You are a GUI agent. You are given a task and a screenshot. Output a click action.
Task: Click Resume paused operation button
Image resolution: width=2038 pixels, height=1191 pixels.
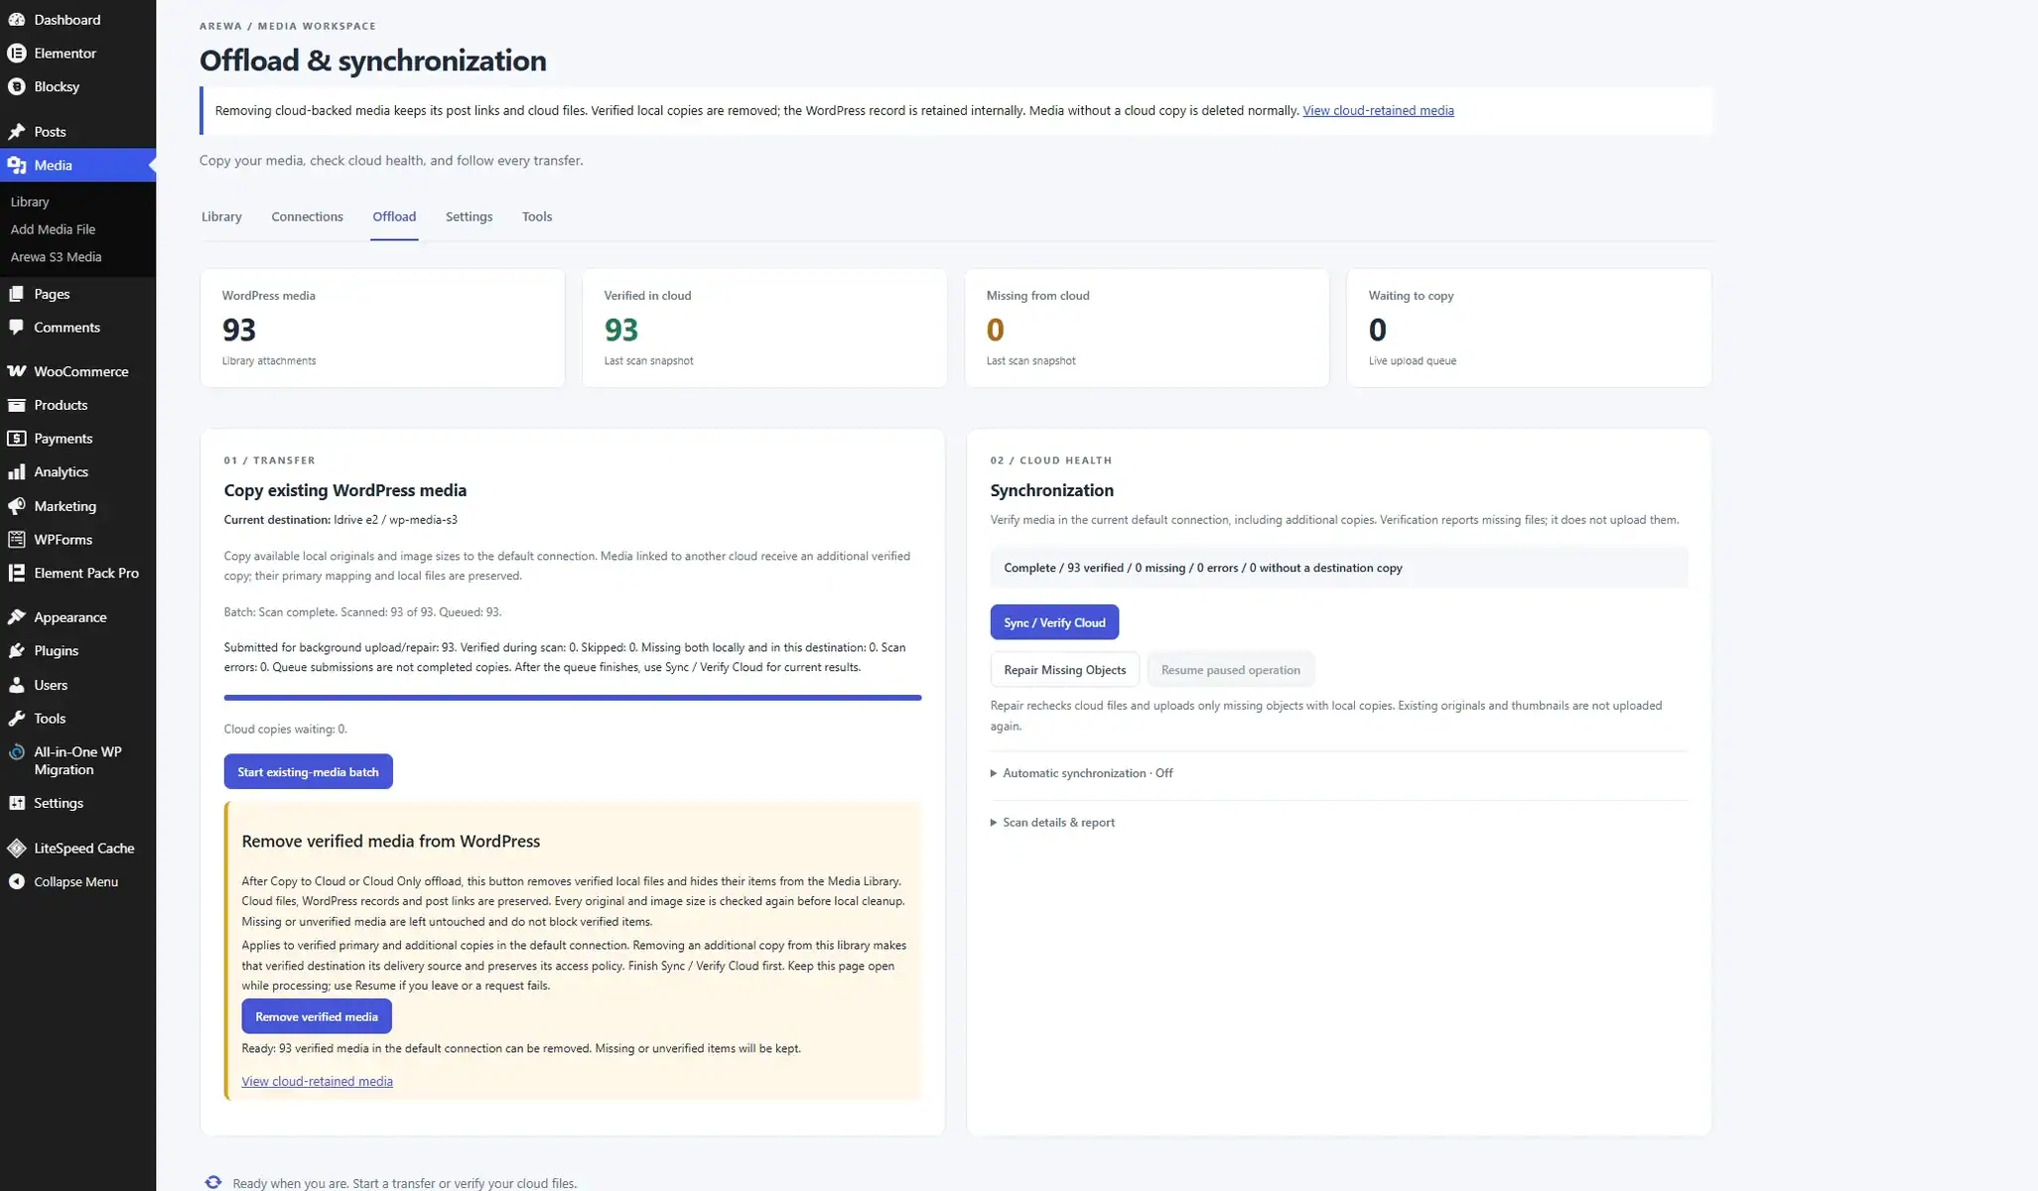coord(1231,670)
